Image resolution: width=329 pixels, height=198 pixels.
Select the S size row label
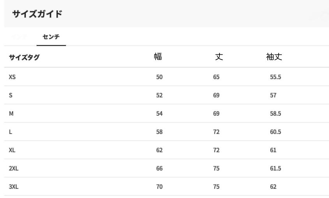click(11, 95)
